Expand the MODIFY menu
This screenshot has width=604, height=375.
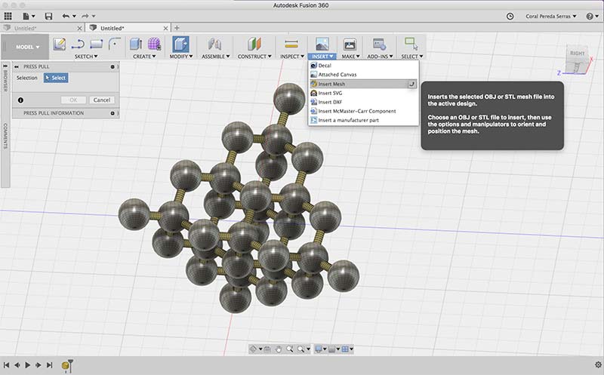click(181, 56)
